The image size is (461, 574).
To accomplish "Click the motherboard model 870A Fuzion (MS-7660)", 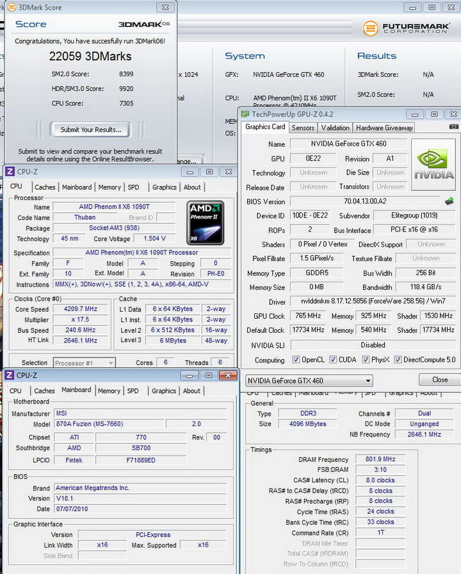I will 109,423.
